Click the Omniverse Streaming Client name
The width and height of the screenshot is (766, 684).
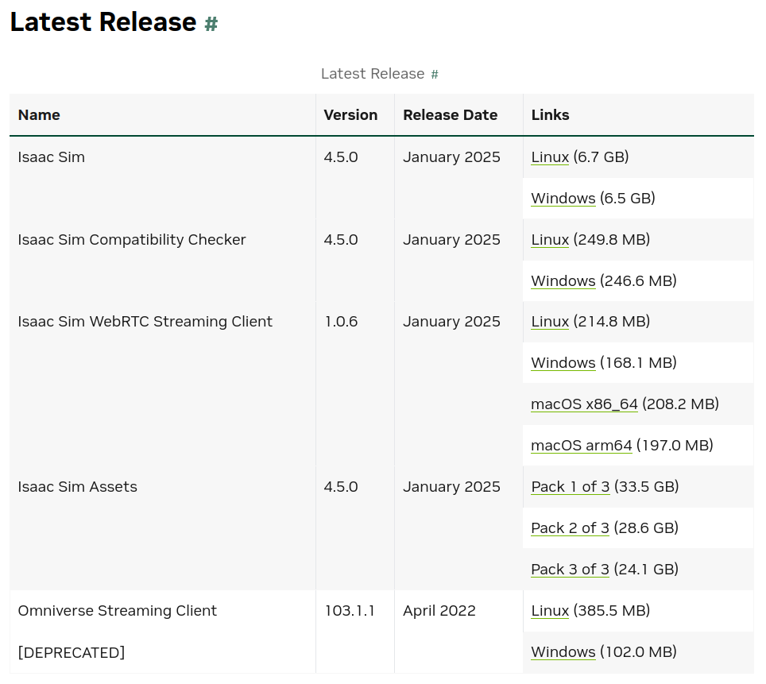[x=118, y=611]
